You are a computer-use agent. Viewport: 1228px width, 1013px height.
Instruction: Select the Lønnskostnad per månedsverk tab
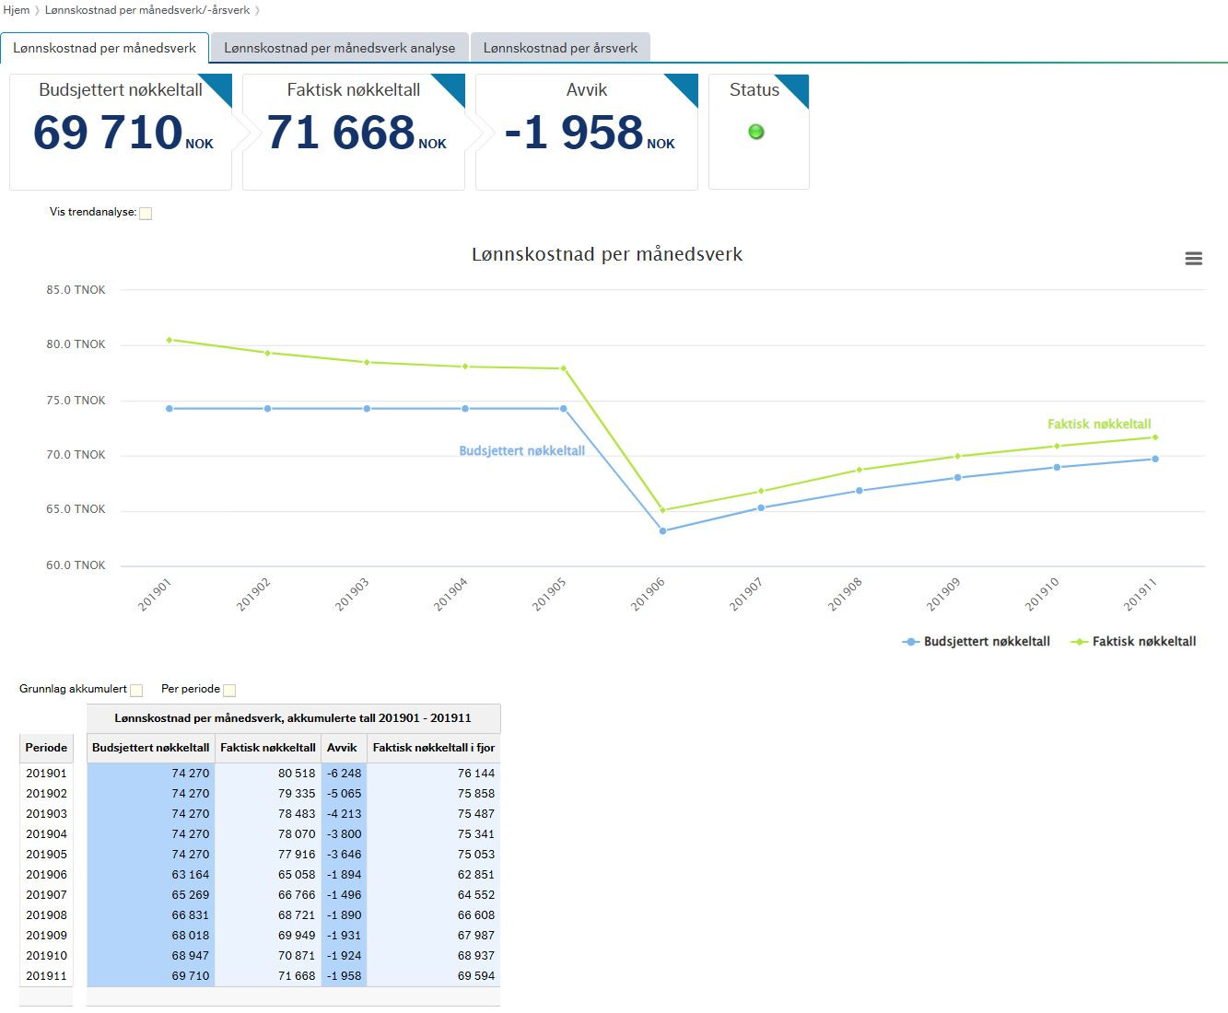point(105,48)
